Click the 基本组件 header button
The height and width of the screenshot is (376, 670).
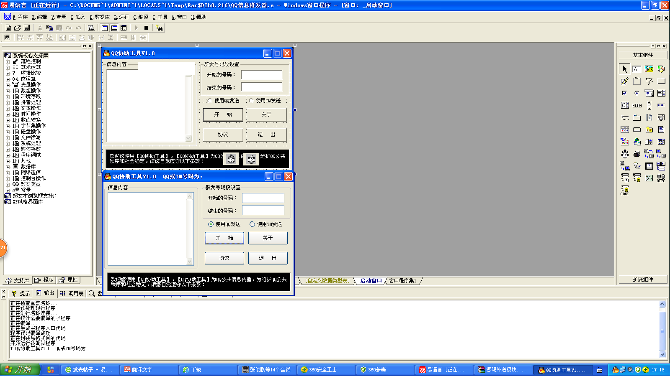[x=643, y=55]
